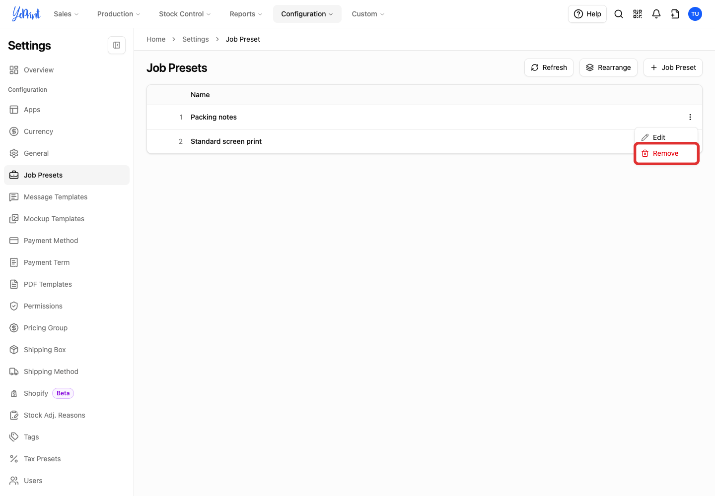Screen dimensions: 715x496
Task: Select the Standard screen print row
Action: [x=425, y=141]
